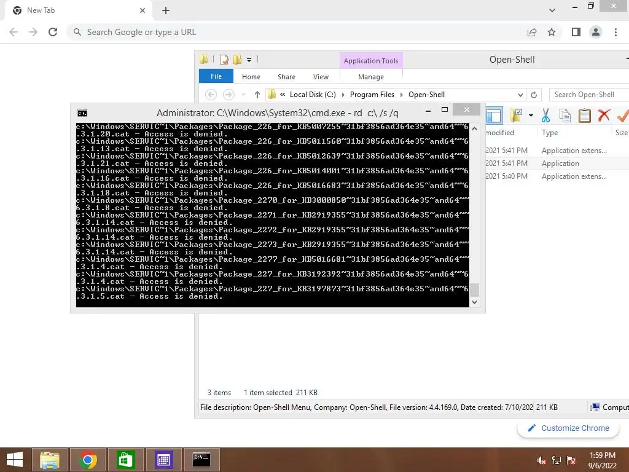The height and width of the screenshot is (472, 629).
Task: Bookmark this tab with the star
Action: pos(552,32)
